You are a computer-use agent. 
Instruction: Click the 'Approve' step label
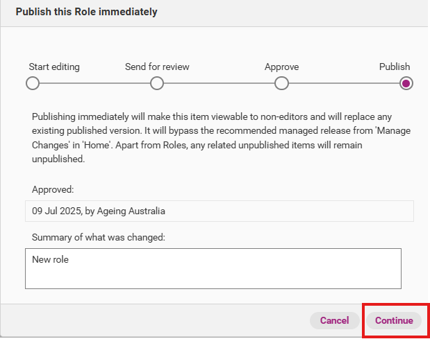281,67
